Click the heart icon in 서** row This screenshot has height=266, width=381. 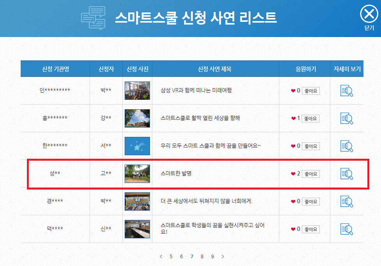[x=293, y=146]
